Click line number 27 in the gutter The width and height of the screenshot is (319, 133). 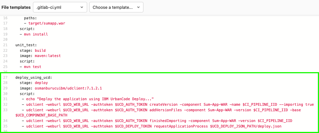(x=5, y=78)
